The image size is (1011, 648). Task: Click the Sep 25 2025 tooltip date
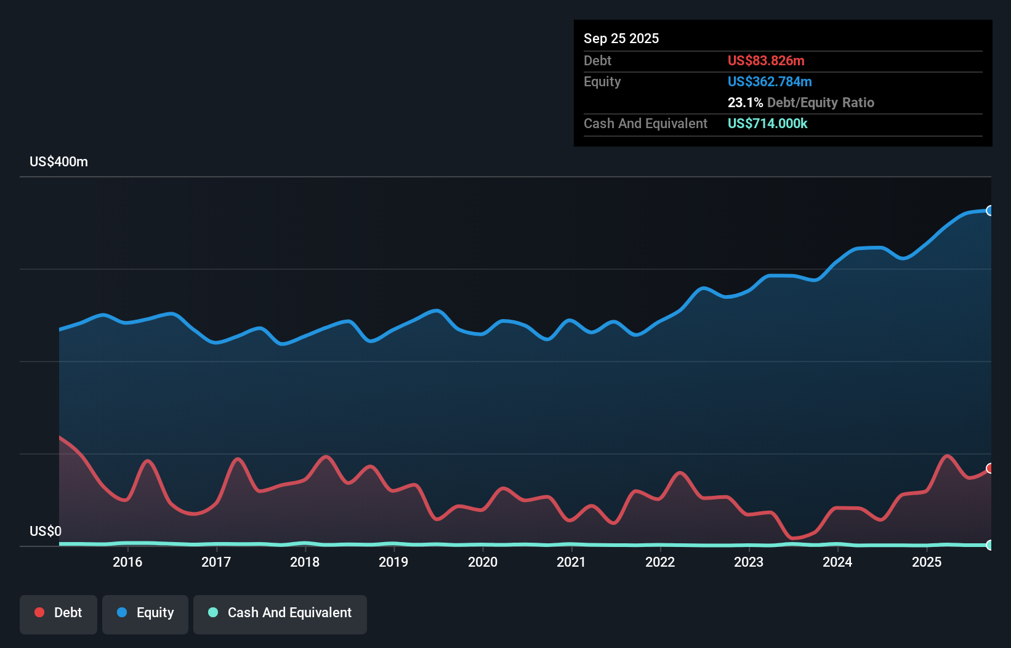(x=621, y=38)
